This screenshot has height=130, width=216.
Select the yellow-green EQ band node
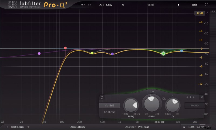pos(92,53)
